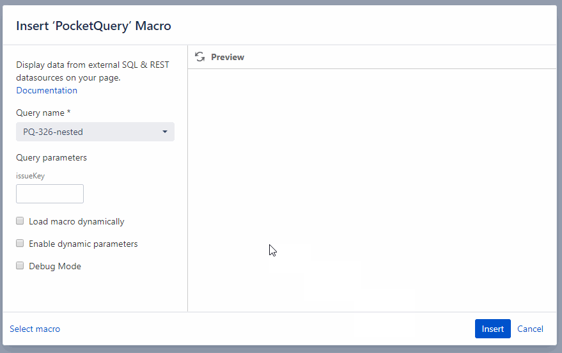Click the 'Enable dynamic parameters' label text
Image resolution: width=562 pixels, height=353 pixels.
(x=83, y=244)
